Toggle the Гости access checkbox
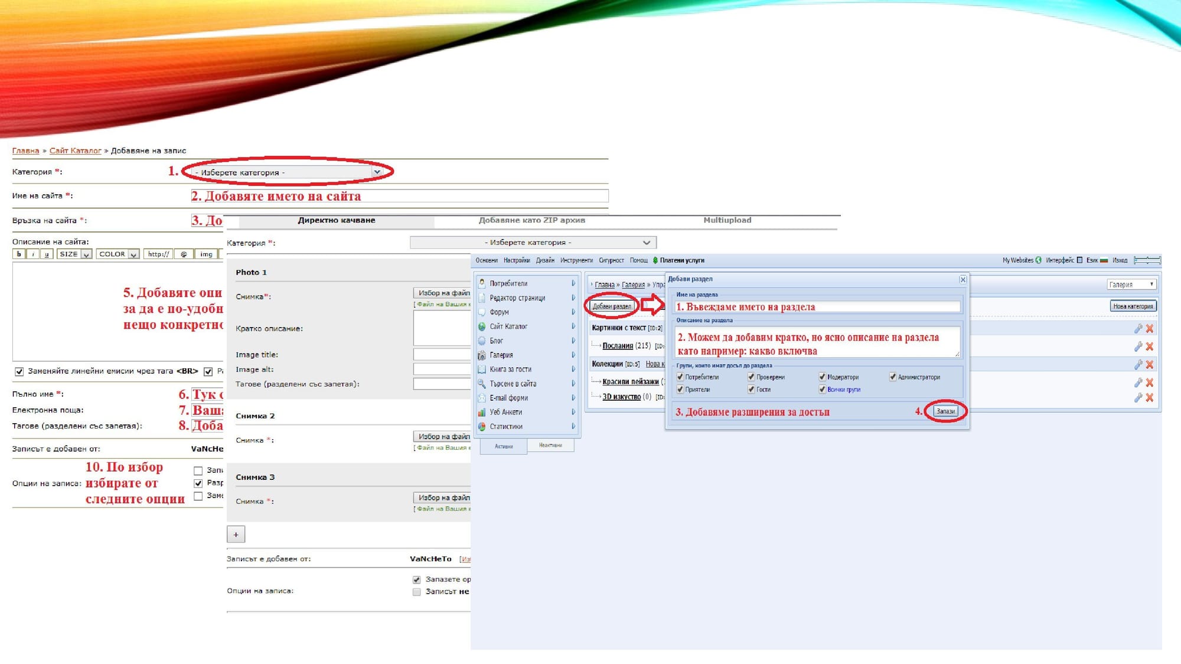Viewport: 1181px width, 664px height. pos(751,389)
